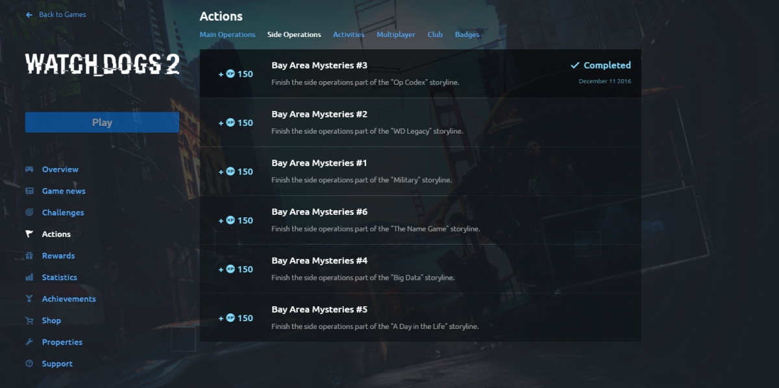This screenshot has width=779, height=388.
Task: Visit the Shop page
Action: [x=51, y=321]
